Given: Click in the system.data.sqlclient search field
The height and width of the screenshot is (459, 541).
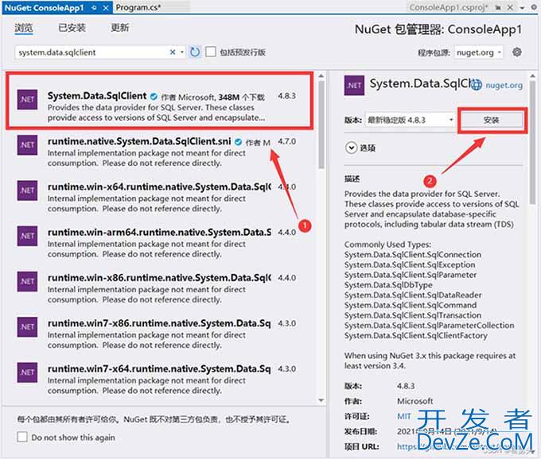Looking at the screenshot, I should click(91, 52).
